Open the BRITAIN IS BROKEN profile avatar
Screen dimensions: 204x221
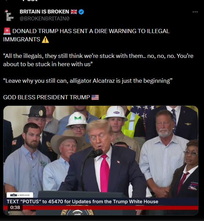9,15
